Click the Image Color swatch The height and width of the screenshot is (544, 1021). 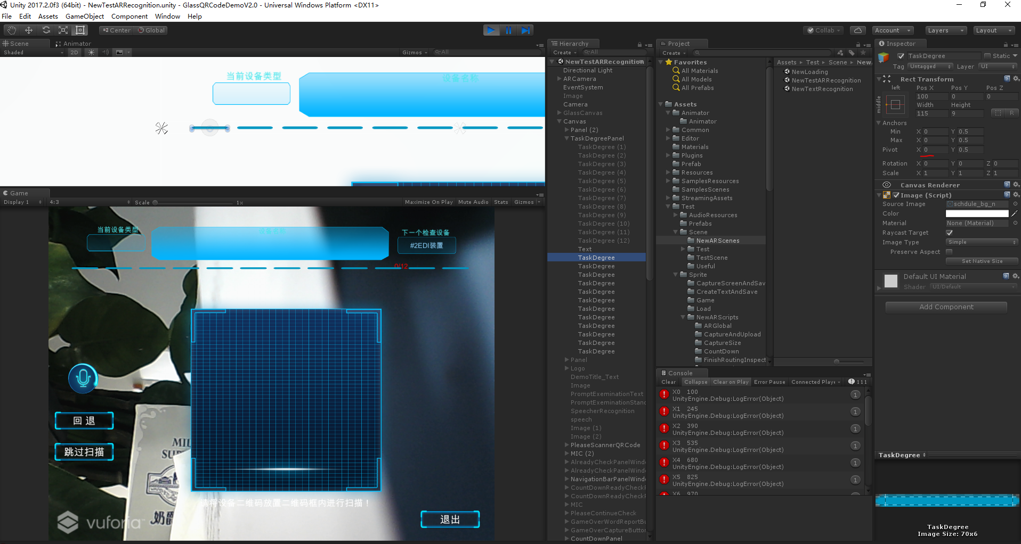click(x=977, y=213)
